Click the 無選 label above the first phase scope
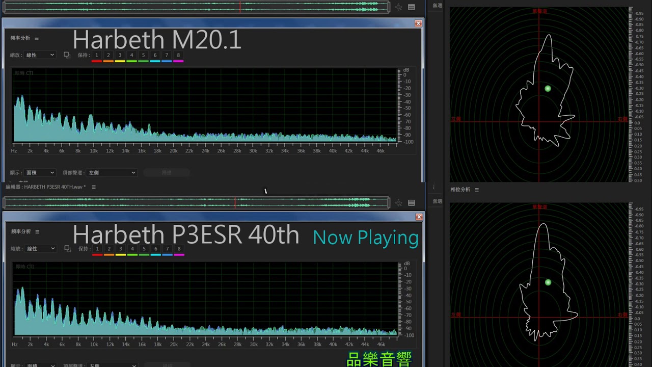This screenshot has width=652, height=367. [438, 6]
